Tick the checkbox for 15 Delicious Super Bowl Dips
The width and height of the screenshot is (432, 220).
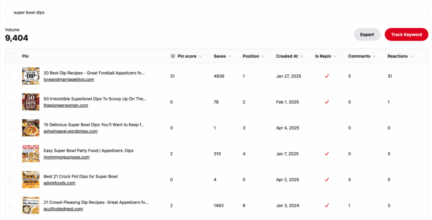(11, 128)
